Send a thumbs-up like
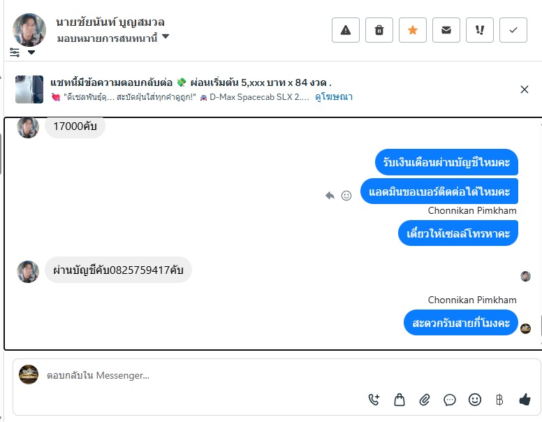The width and height of the screenshot is (542, 422). coord(525,400)
